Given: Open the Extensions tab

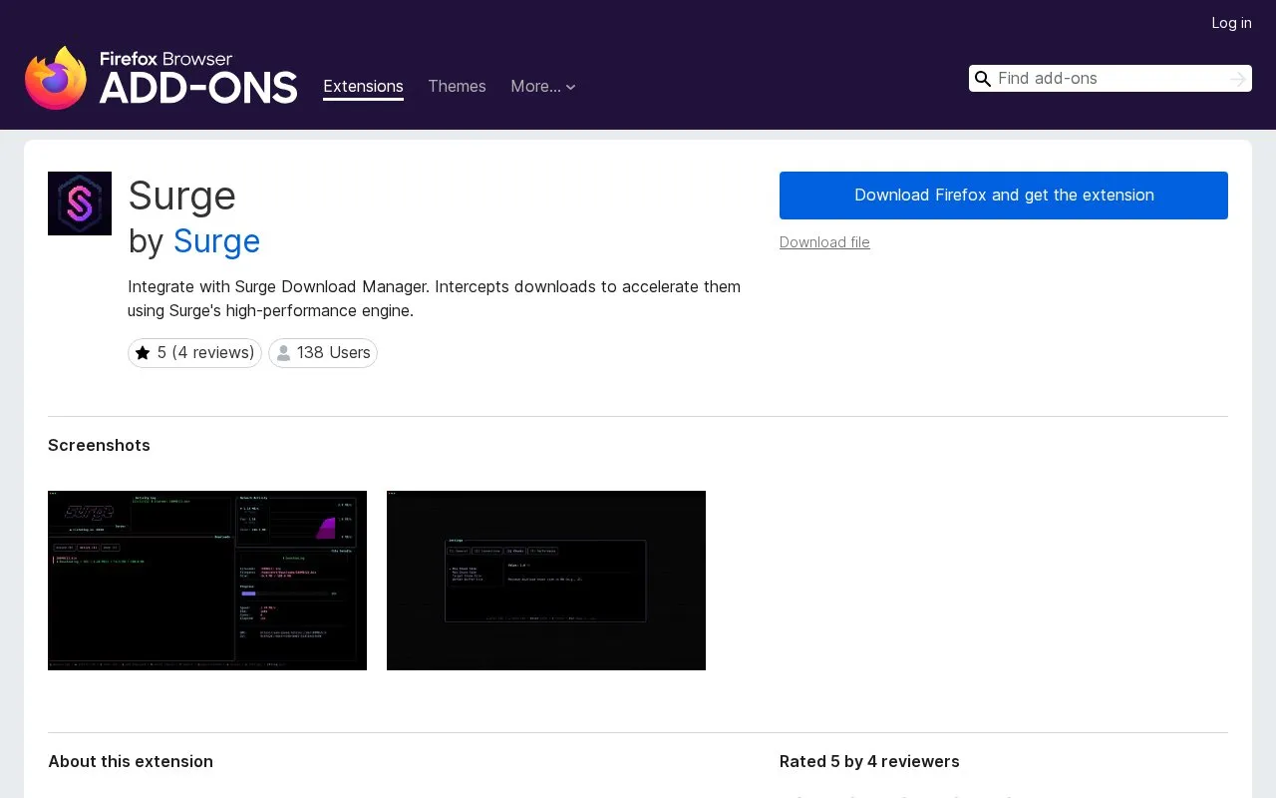Looking at the screenshot, I should 363,87.
